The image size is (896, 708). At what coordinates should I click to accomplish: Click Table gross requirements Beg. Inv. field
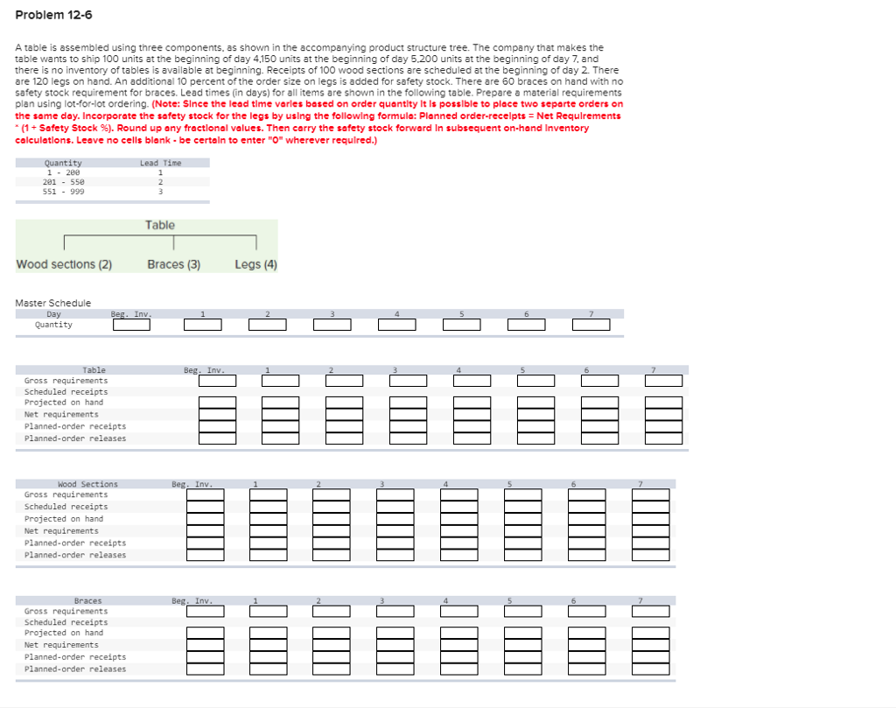coord(218,381)
